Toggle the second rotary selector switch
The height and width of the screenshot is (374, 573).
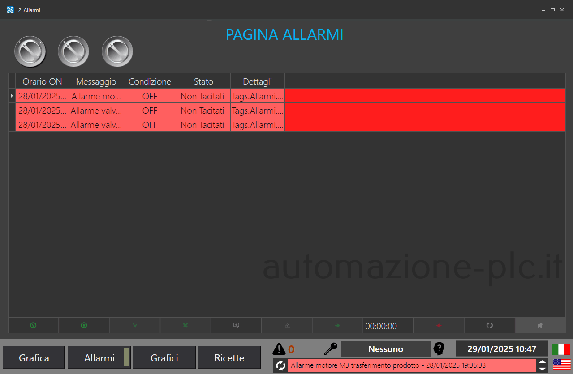pyautogui.click(x=73, y=51)
